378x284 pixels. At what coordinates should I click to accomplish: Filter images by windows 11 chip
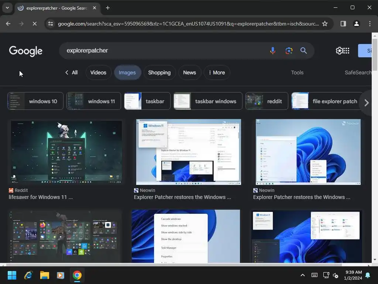(93, 101)
